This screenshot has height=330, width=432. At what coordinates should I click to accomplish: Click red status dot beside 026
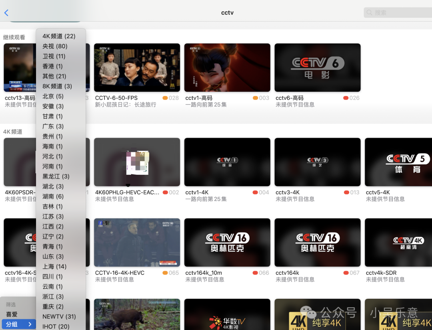click(346, 98)
